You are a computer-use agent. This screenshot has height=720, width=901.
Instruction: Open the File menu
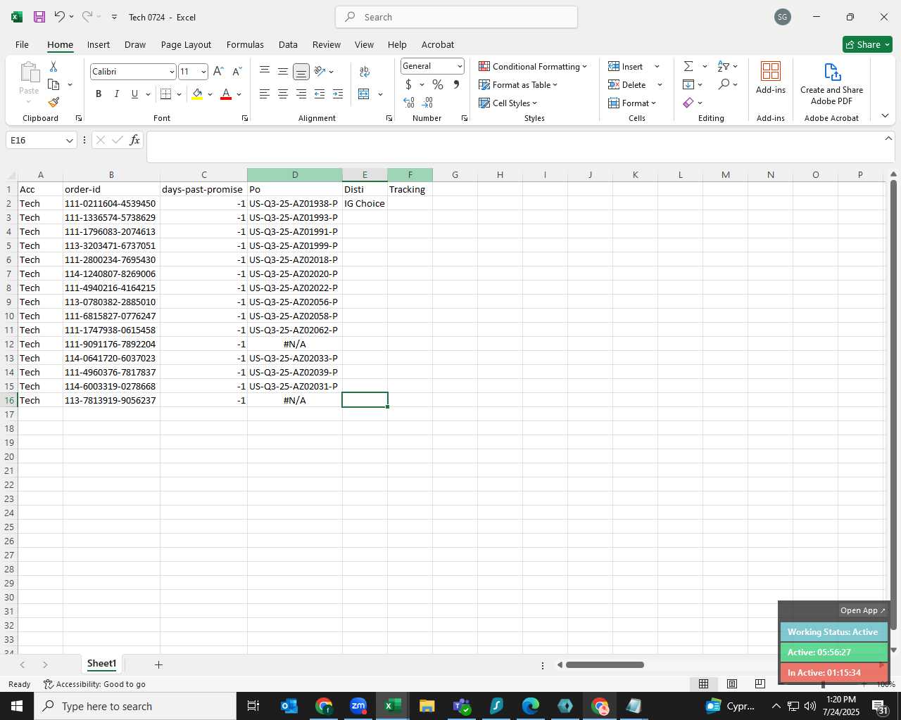tap(22, 44)
